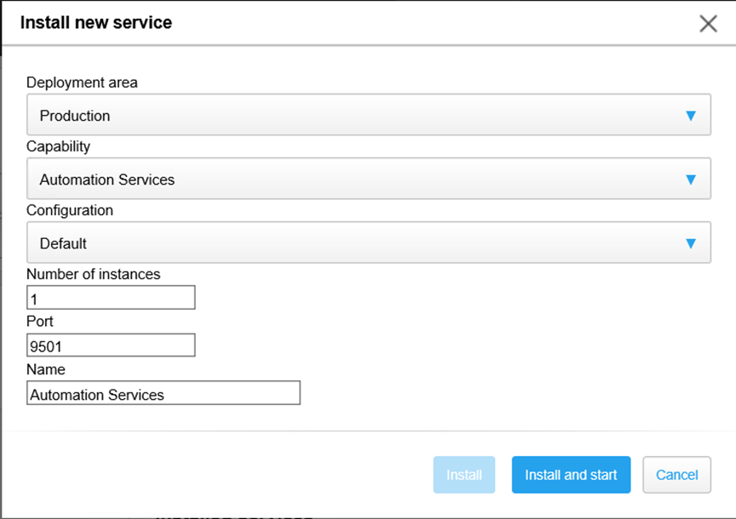
Task: Click the arrow beside Automation Services capability
Action: (x=691, y=180)
